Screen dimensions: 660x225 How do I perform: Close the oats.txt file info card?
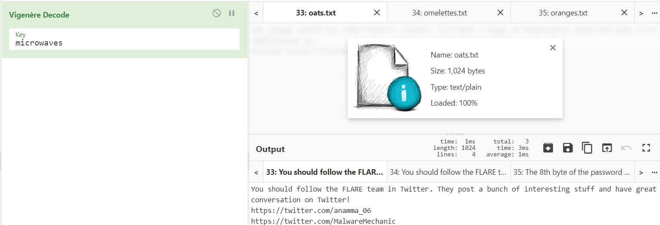coord(553,48)
